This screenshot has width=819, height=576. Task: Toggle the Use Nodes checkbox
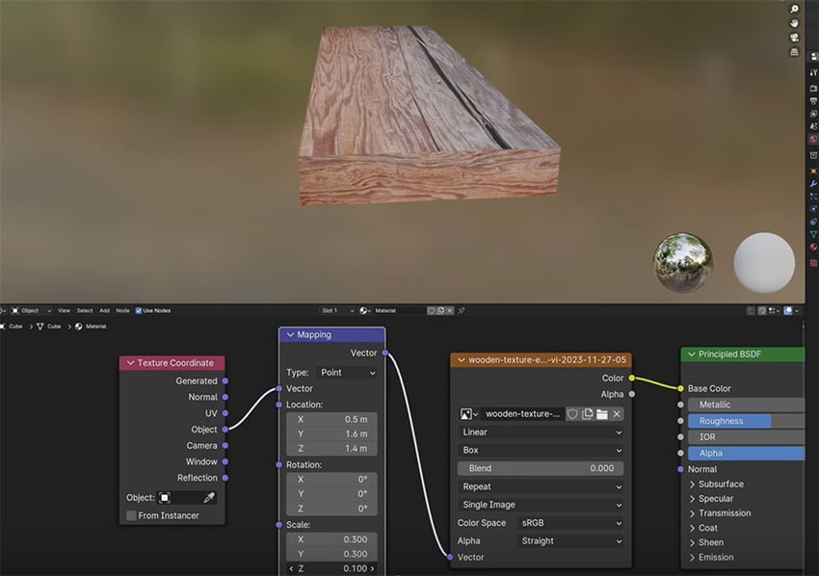(x=138, y=310)
